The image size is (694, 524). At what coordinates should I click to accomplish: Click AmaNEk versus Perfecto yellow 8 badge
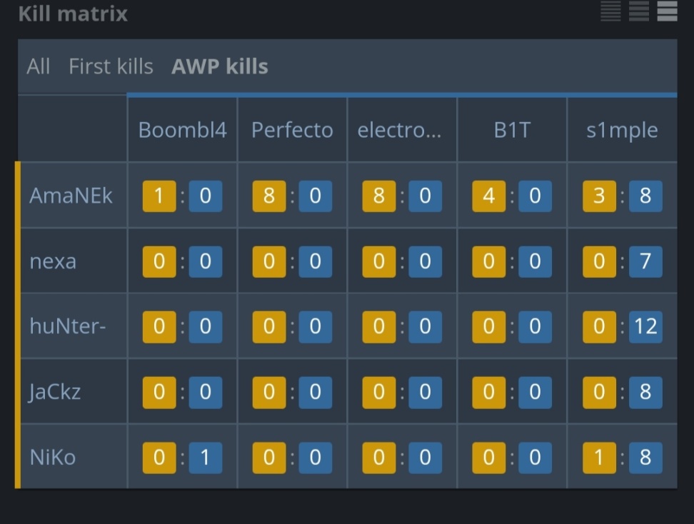(269, 196)
